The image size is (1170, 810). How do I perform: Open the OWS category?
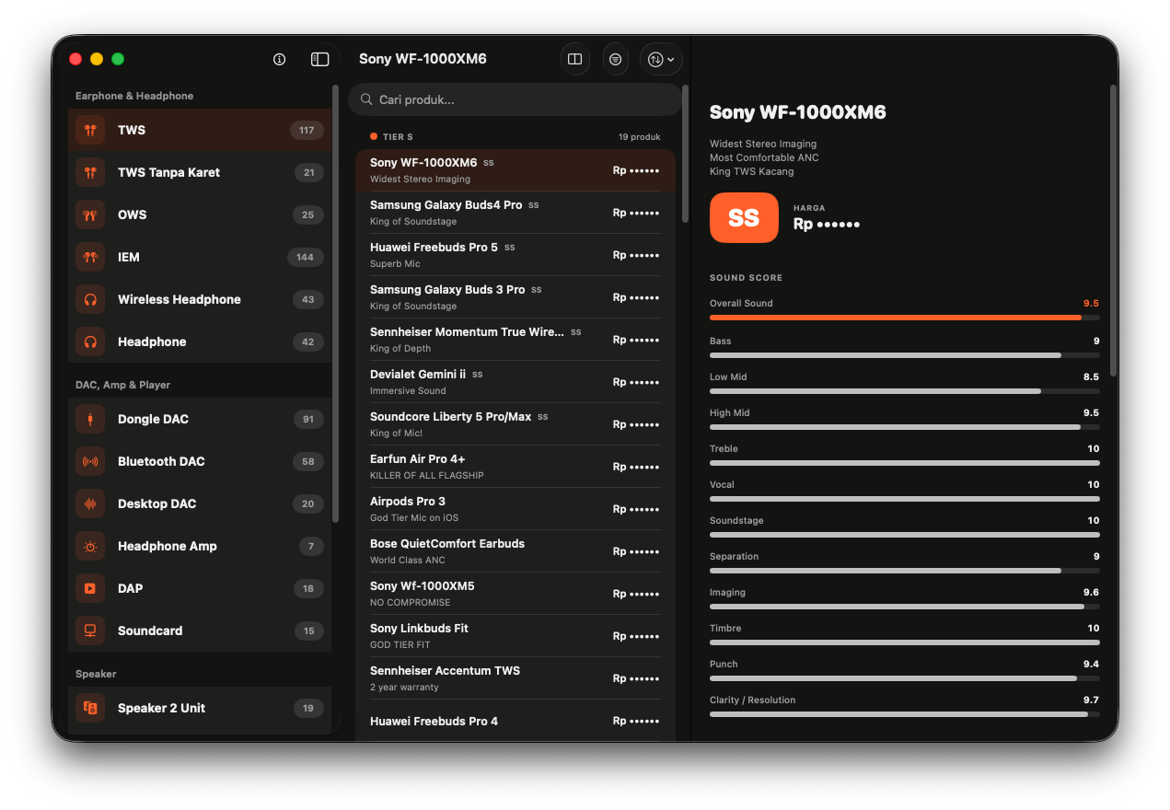click(200, 214)
